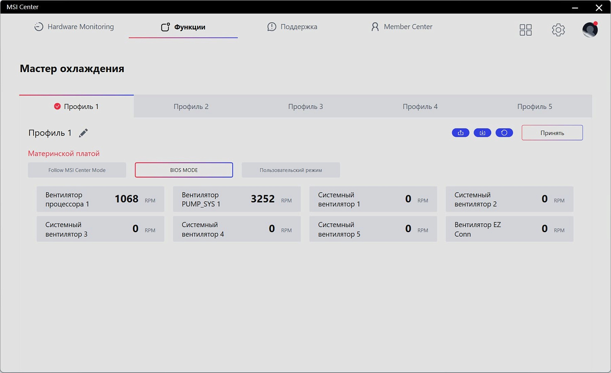The height and width of the screenshot is (373, 611).
Task: Click the Системный вентилятор 4 card
Action: [x=237, y=229]
